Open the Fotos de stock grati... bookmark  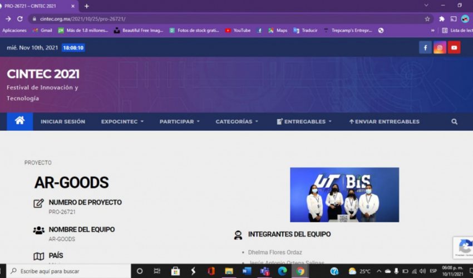pos(194,31)
